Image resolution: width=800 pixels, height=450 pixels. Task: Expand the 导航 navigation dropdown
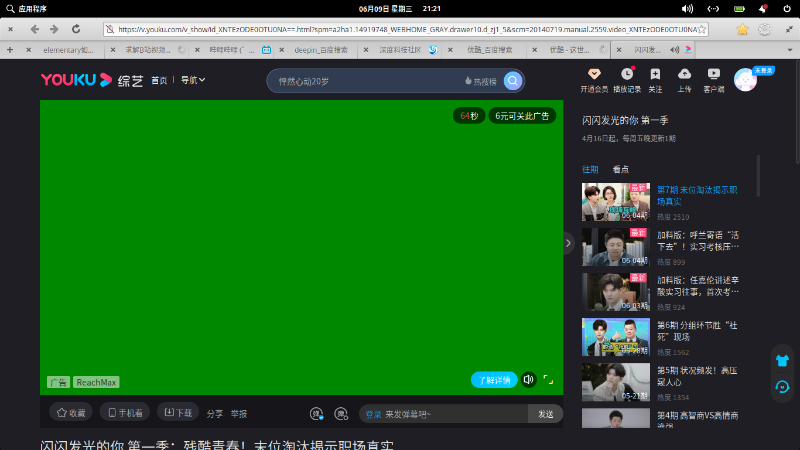coord(193,80)
